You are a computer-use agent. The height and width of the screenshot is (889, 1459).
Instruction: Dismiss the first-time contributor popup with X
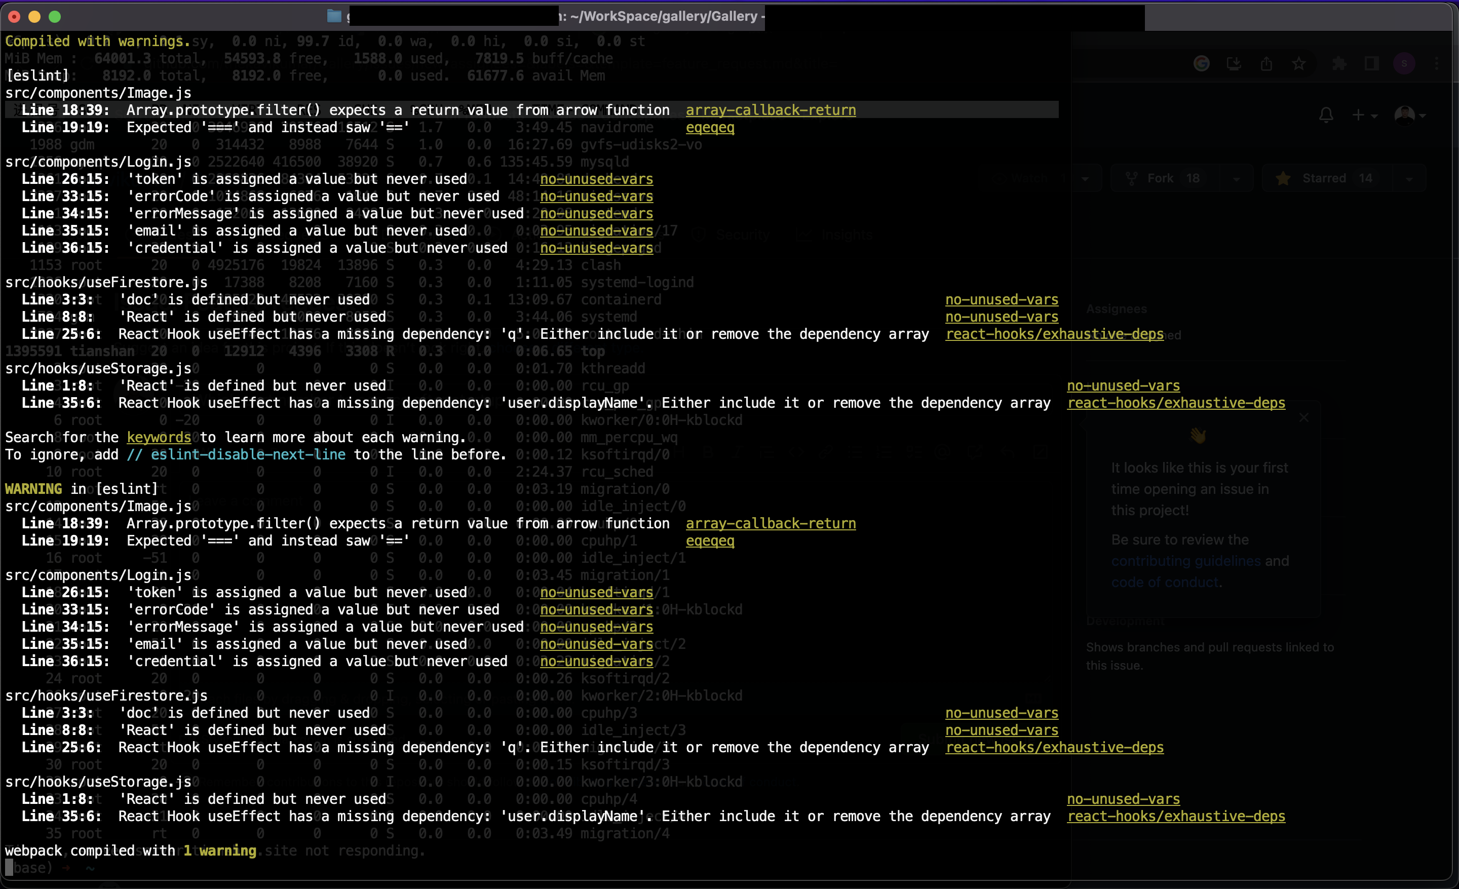point(1304,418)
